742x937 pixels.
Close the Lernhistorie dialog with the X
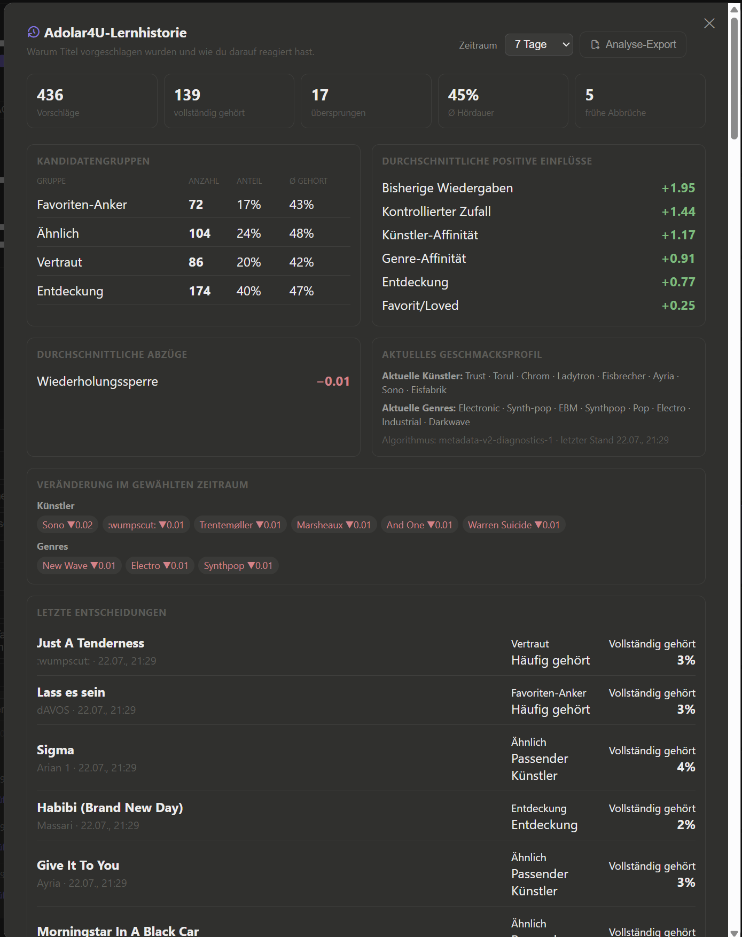(709, 24)
